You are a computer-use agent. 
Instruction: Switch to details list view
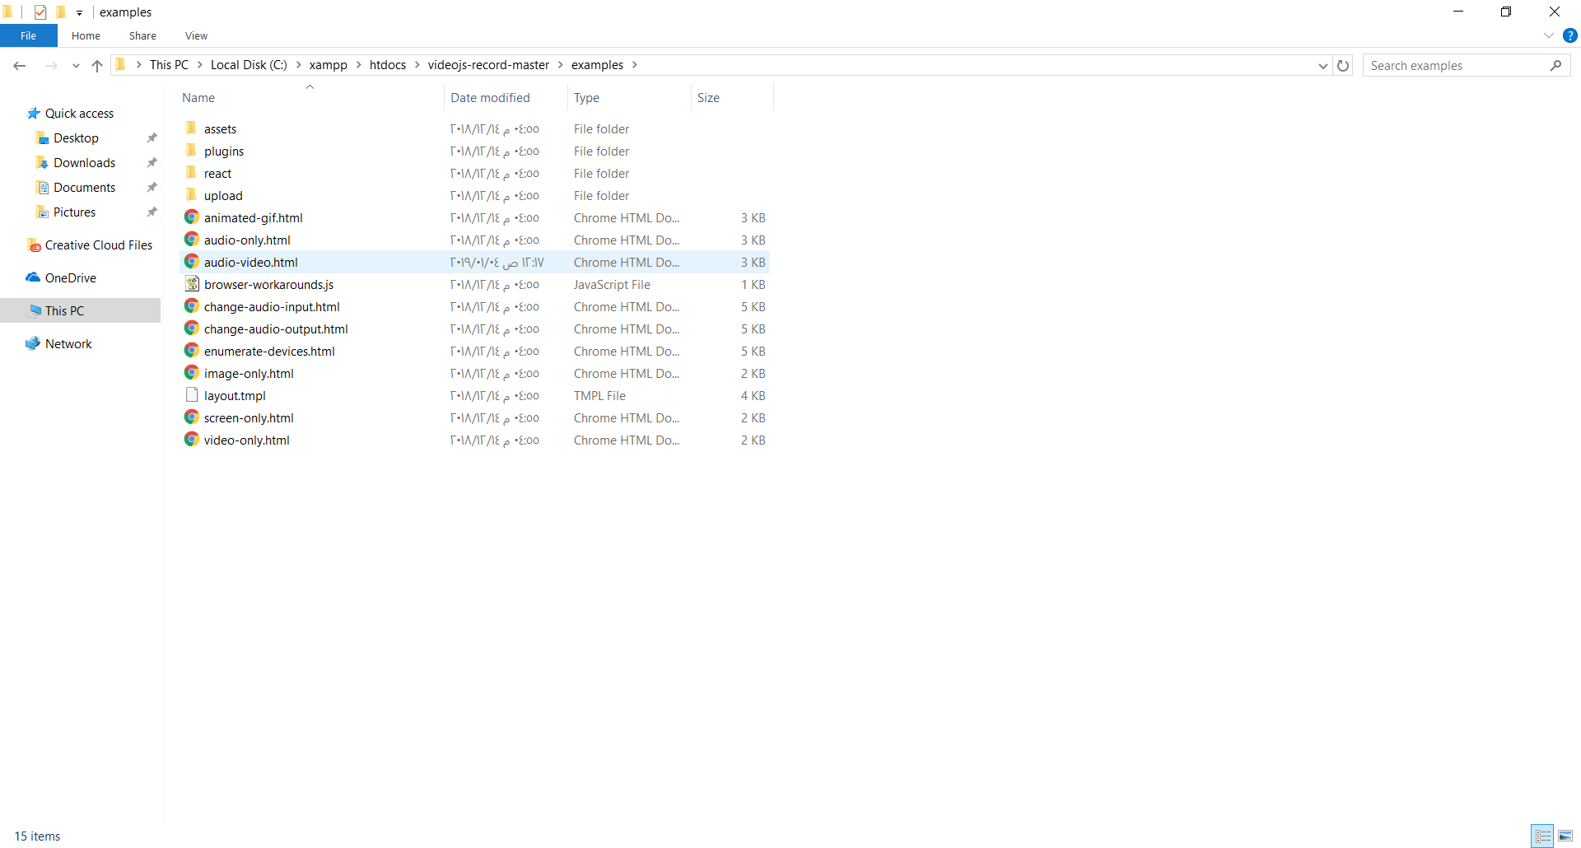click(1542, 836)
